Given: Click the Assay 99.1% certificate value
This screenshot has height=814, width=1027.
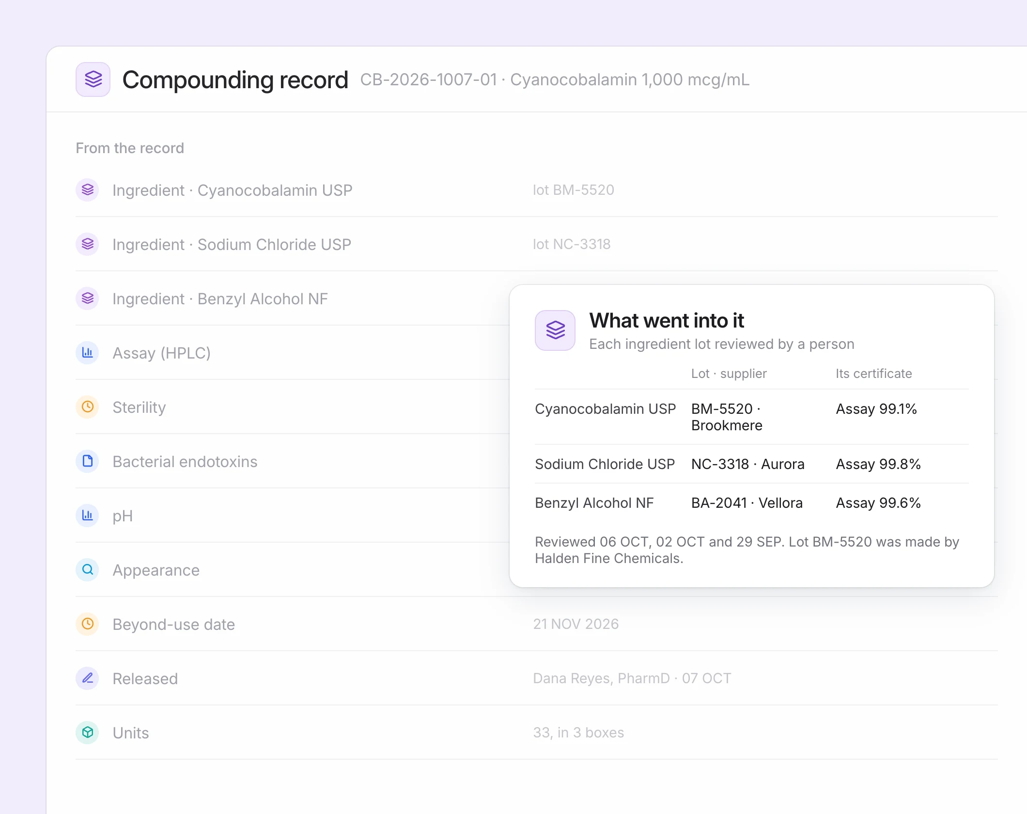Looking at the screenshot, I should pyautogui.click(x=876, y=409).
